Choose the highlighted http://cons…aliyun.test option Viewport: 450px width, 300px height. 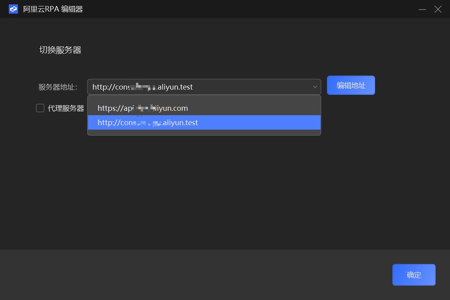coord(204,122)
